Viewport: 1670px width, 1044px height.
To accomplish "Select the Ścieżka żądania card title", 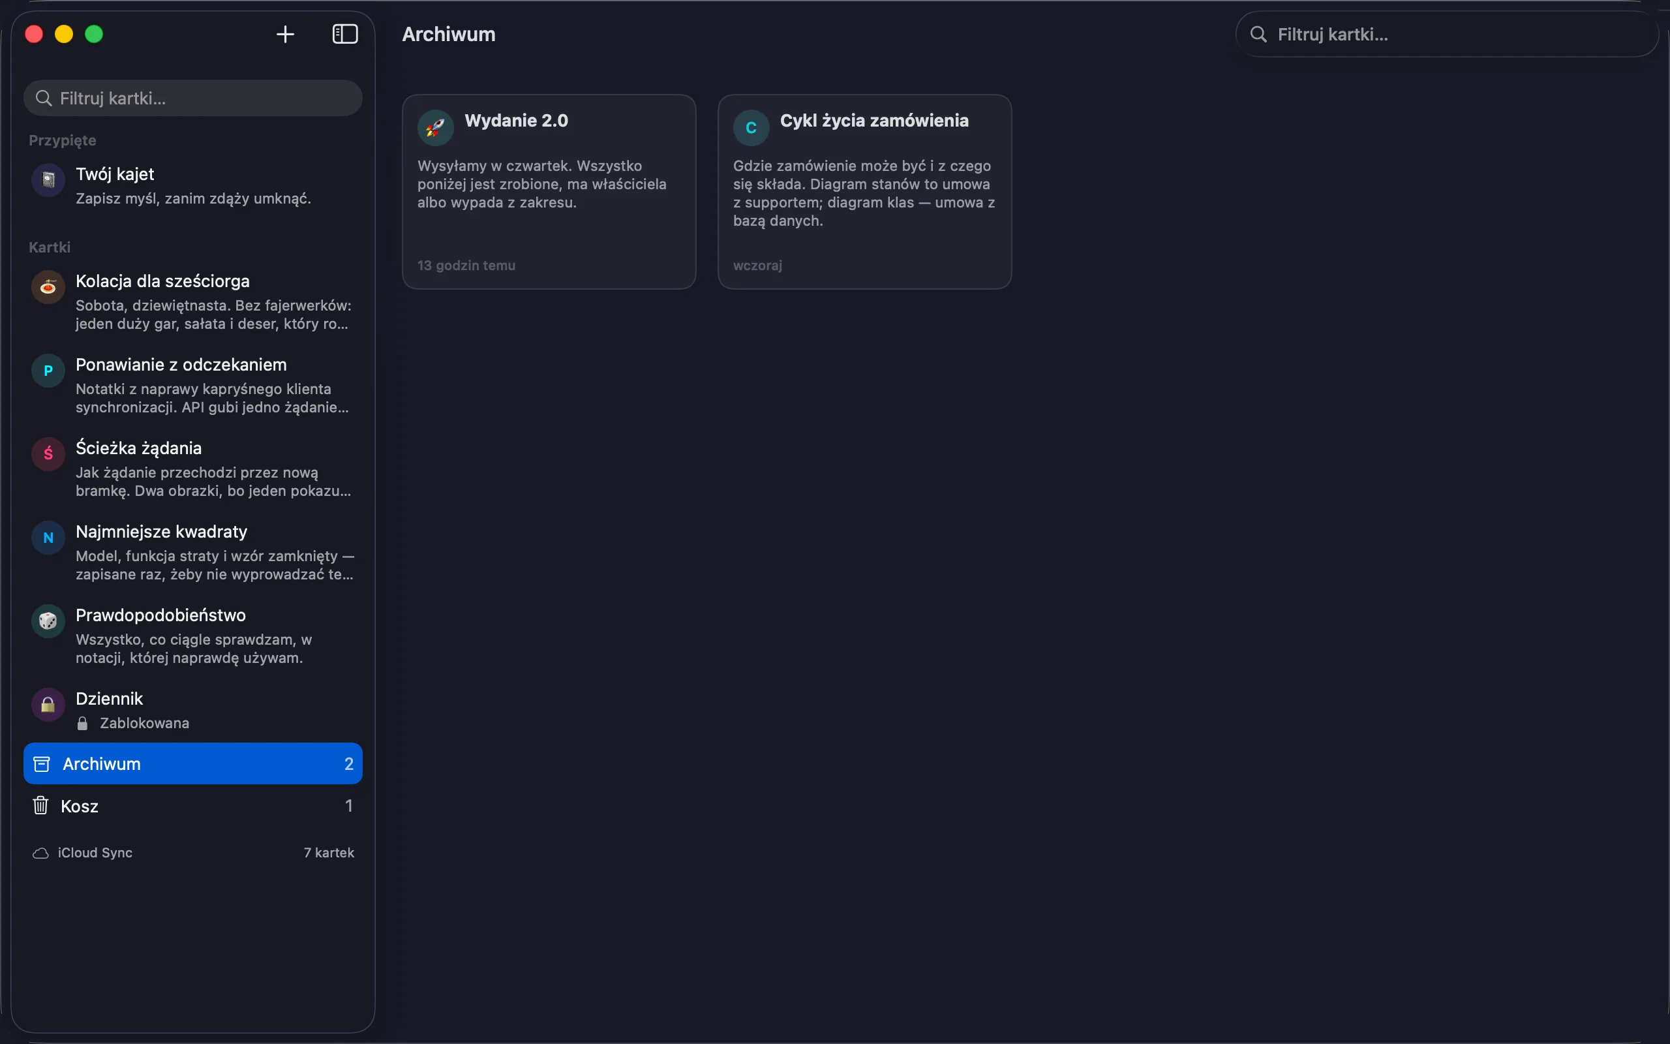I will (139, 448).
